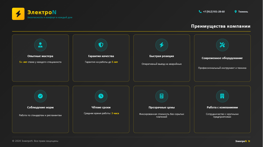The height and width of the screenshot is (147, 263).
Task: Click 'Профессиональный инструмент и техника' text
Action: [222, 68]
